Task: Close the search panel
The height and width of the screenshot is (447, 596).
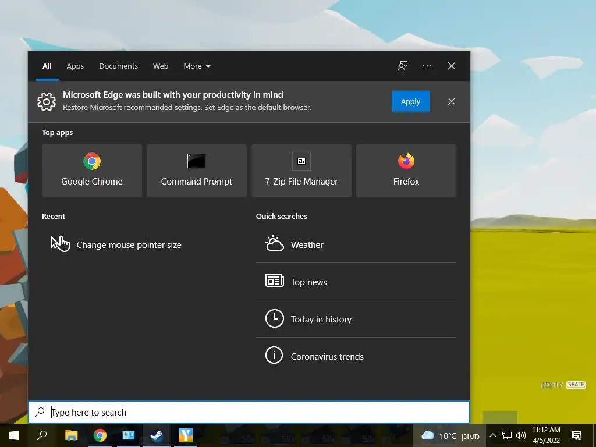Action: (x=452, y=66)
